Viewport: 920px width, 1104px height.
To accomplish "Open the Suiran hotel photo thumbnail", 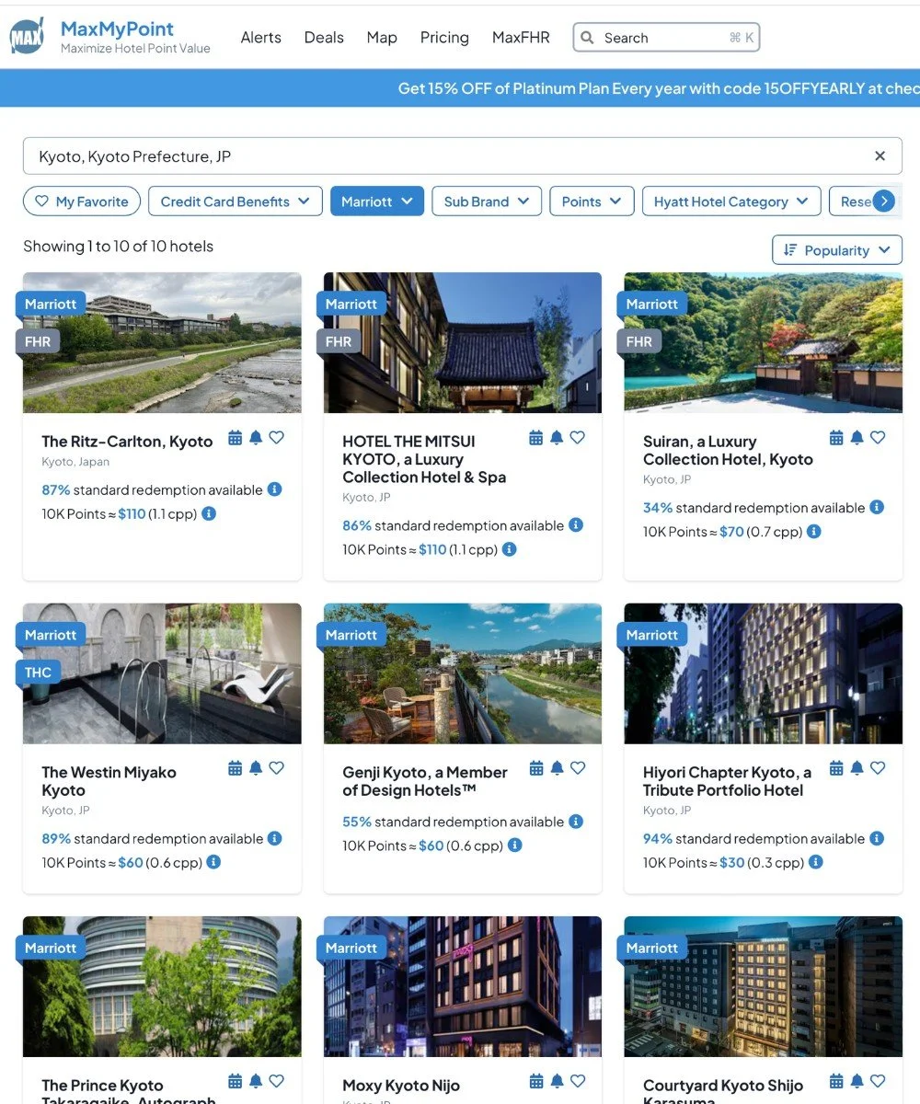I will 764,342.
